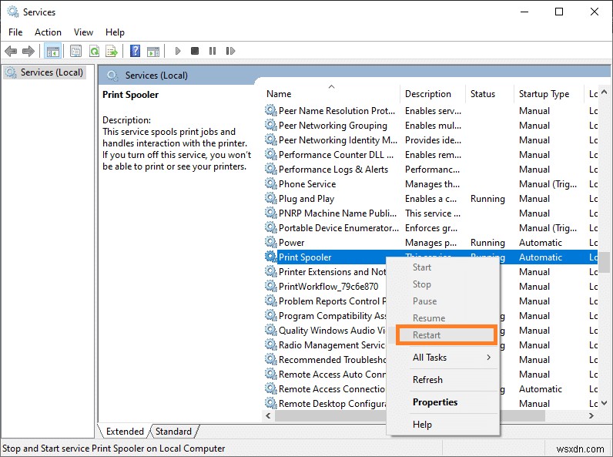This screenshot has width=613, height=457.
Task: Select Peer Networking Identity Manager service
Action: coord(430,140)
